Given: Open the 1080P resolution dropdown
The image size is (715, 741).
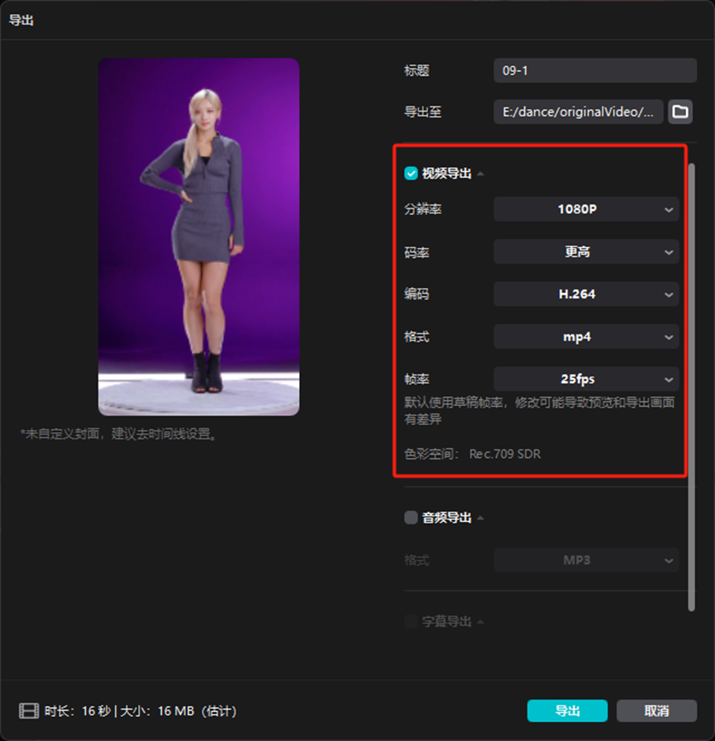Looking at the screenshot, I should (586, 209).
